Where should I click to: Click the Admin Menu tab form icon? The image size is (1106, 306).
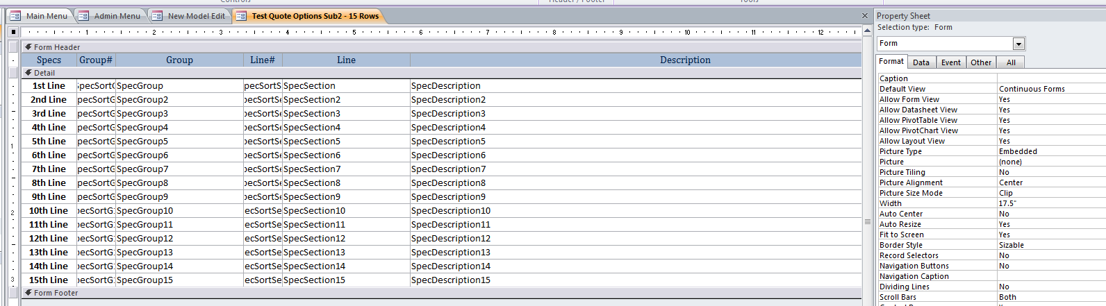(x=83, y=16)
